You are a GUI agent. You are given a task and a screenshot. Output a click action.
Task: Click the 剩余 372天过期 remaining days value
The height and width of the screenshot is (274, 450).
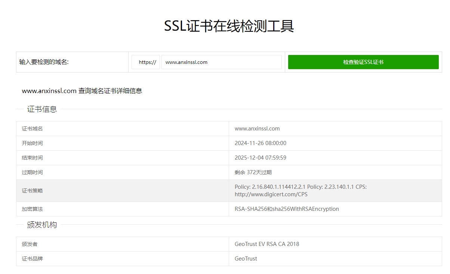pos(253,172)
